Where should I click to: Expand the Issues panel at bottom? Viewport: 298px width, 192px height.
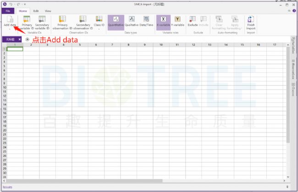[x=287, y=187]
